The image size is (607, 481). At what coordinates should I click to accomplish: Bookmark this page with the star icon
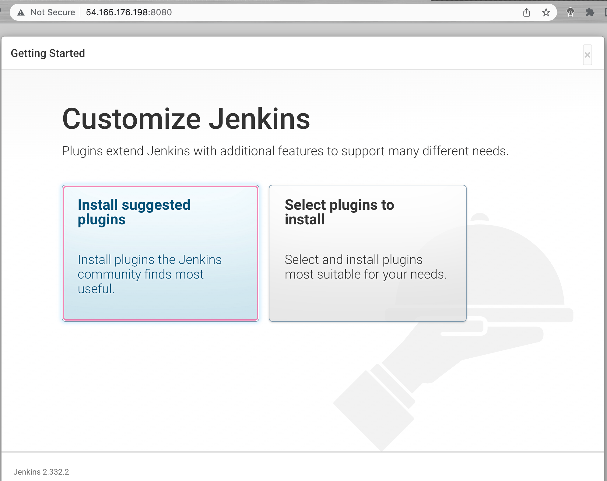click(x=546, y=12)
